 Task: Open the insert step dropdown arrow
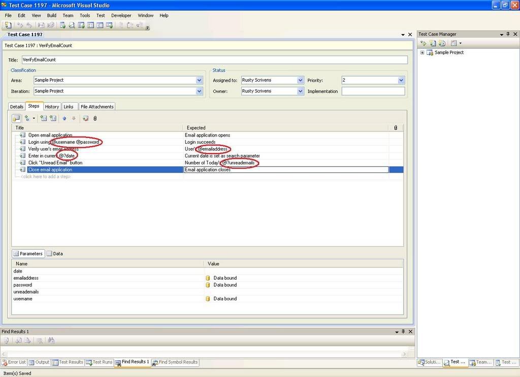point(34,118)
